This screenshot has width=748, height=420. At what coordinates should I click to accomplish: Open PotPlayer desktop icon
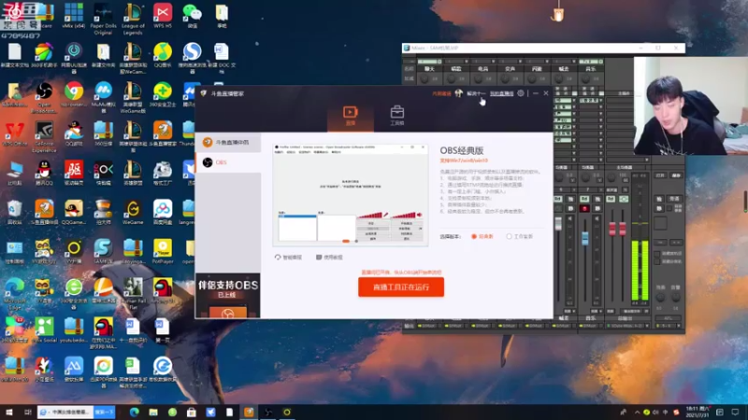tap(162, 251)
